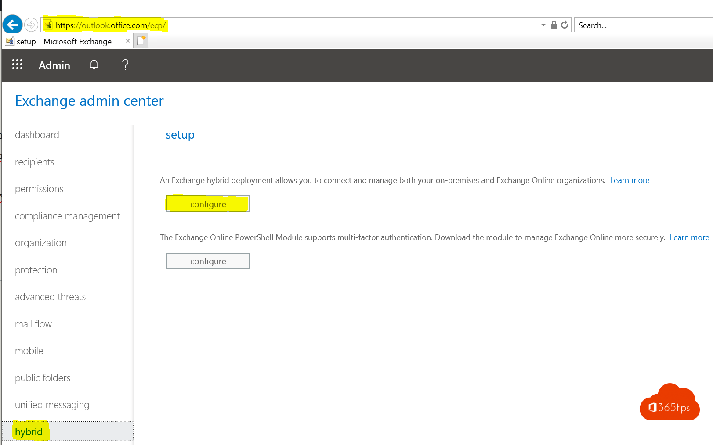Open compliance management in the sidebar
The image size is (713, 445).
(67, 216)
